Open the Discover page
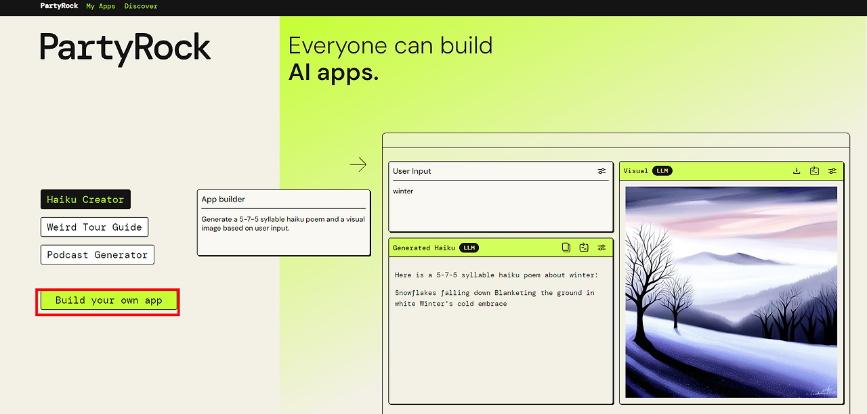The image size is (867, 414). [x=141, y=6]
